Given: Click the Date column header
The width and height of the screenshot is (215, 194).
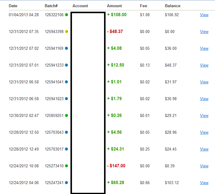Looking at the screenshot, I should coord(13,6).
